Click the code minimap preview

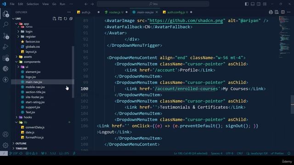tap(284, 38)
